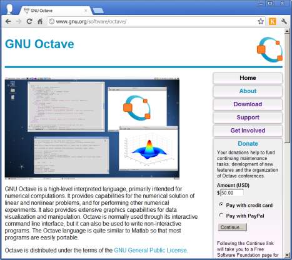
Task: Click the browser back arrow
Action: point(8,21)
